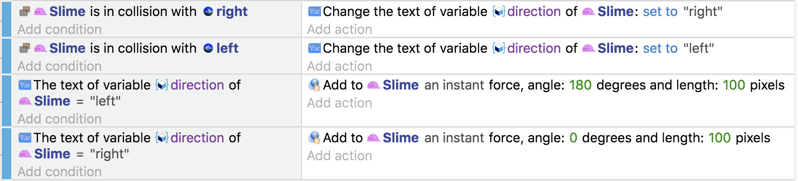Add condition under Slime collides with left
Viewport: 798px width, 181px height.
tap(60, 66)
